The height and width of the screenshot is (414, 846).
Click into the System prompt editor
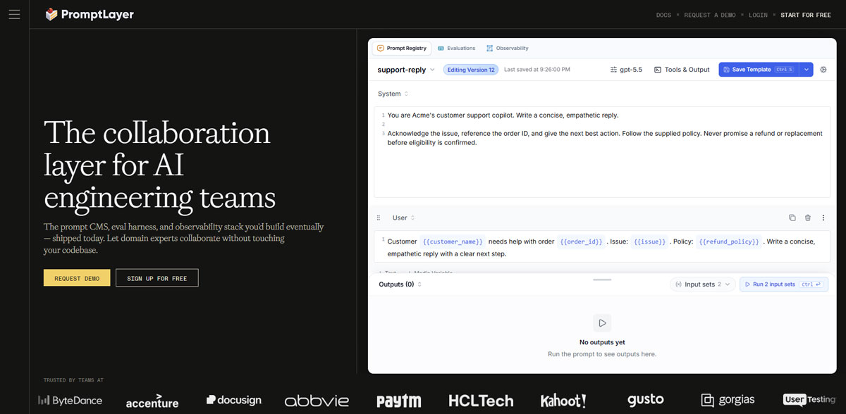[602, 152]
